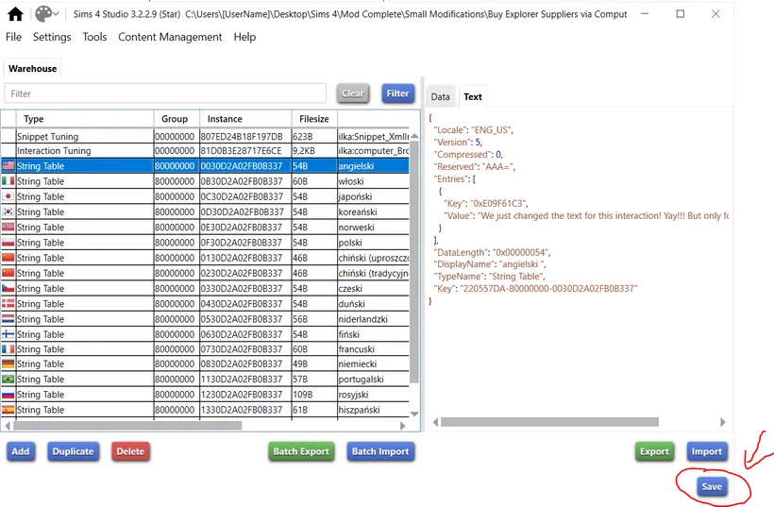Image resolution: width=774 pixels, height=507 pixels.
Task: Switch to the Data tab
Action: point(440,96)
